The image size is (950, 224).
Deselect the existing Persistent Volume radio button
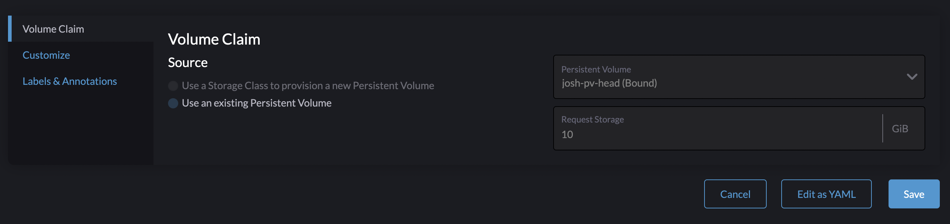point(173,103)
